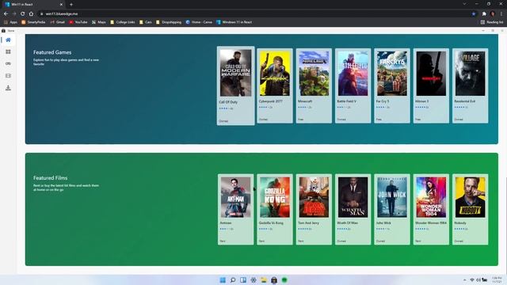Open the Maps bookmark
Screen dimensions: 507x285
coord(98,22)
